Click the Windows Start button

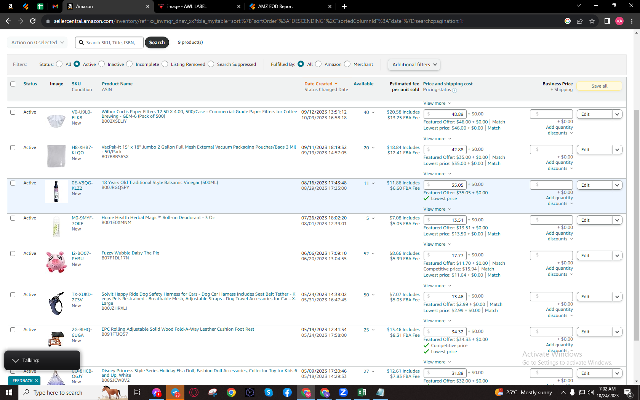coord(9,392)
